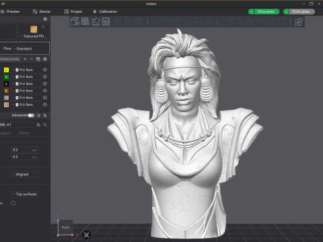This screenshot has height=242, width=323.
Task: Open the Aligned seam dropdown
Action: pyautogui.click(x=25, y=174)
